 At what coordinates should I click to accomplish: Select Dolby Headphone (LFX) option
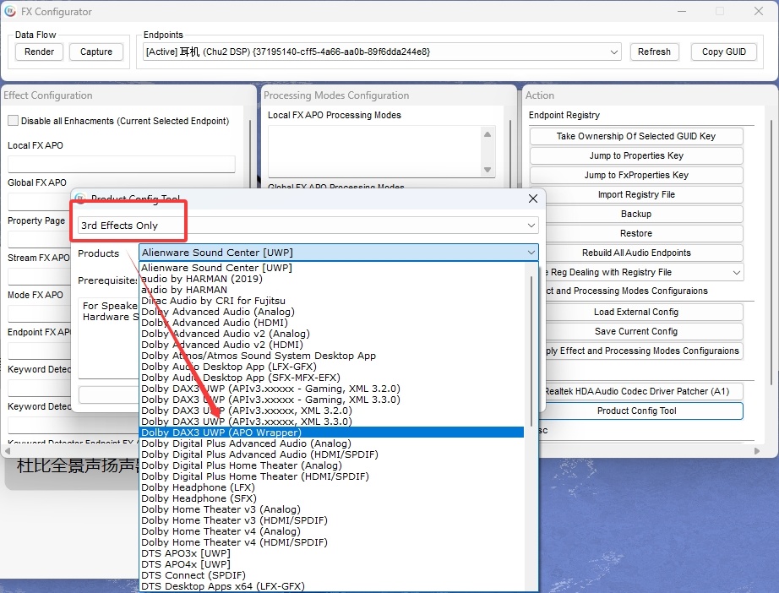[332, 487]
